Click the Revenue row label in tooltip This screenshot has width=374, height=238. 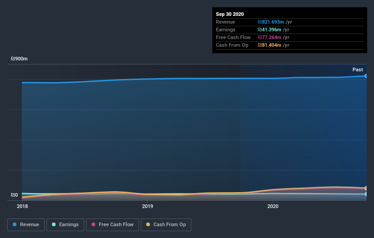click(225, 22)
